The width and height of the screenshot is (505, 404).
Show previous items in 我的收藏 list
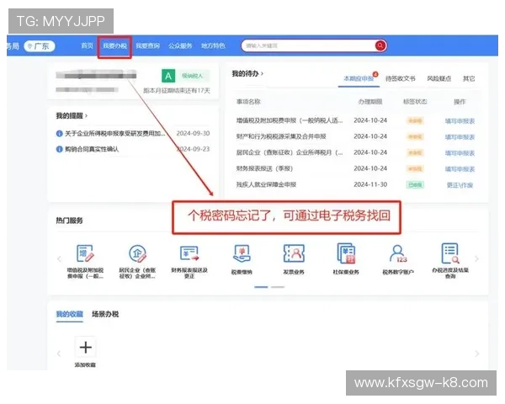tap(59, 353)
